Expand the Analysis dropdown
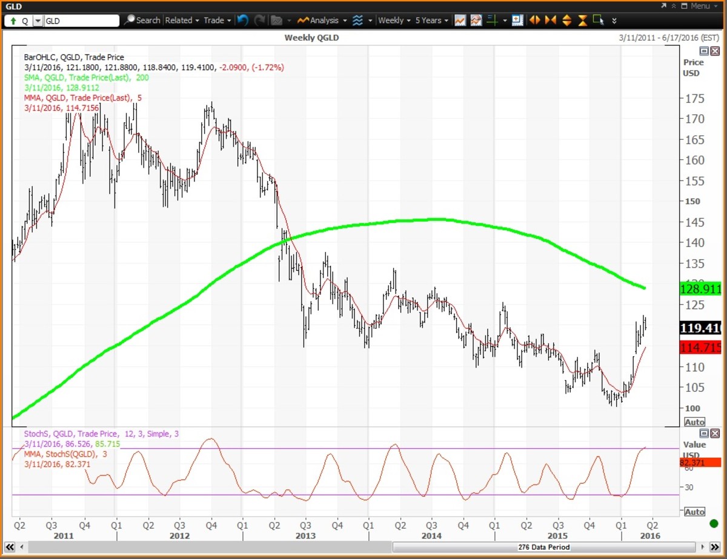 322,20
